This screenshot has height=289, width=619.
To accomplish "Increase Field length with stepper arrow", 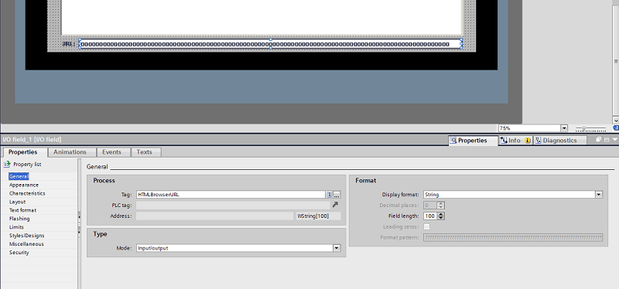I will [x=441, y=214].
